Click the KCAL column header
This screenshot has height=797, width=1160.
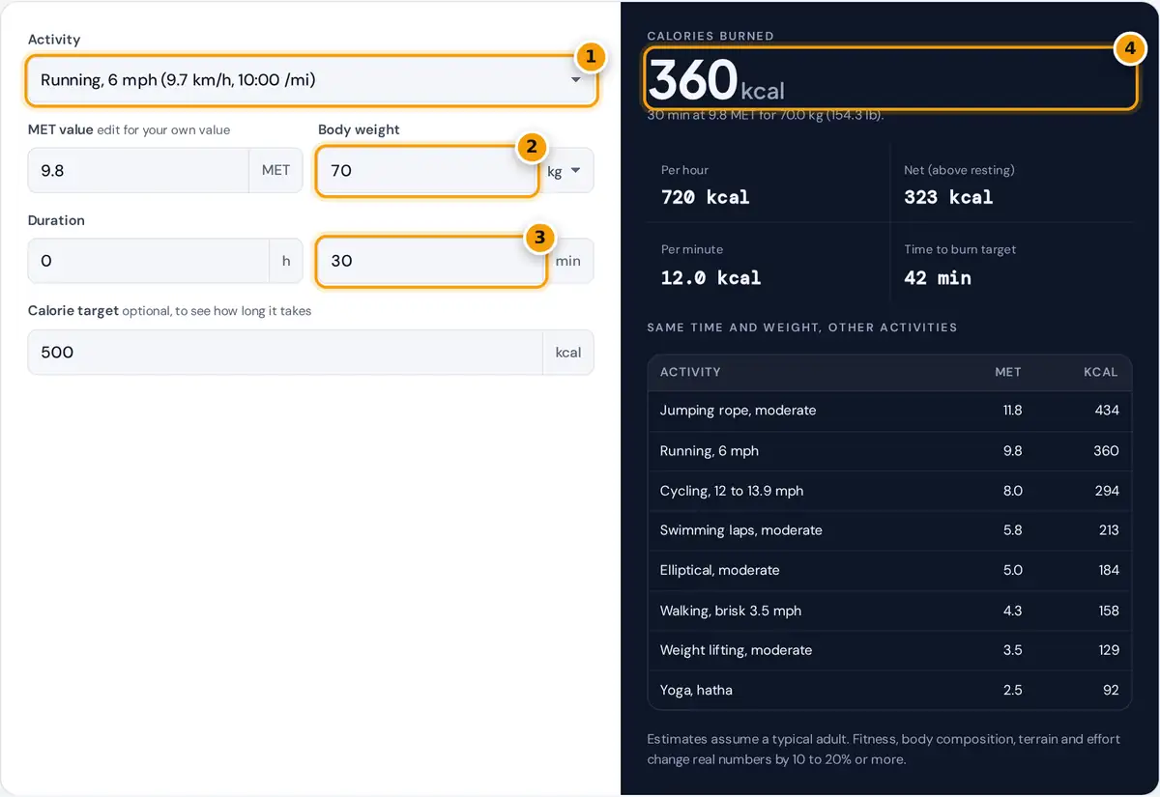(1101, 372)
